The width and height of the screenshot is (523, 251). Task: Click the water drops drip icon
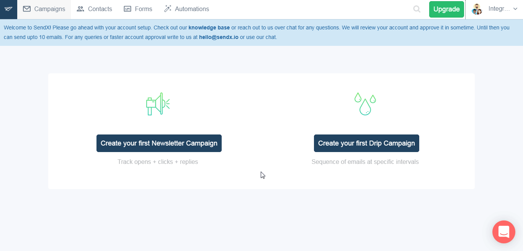coord(365,104)
